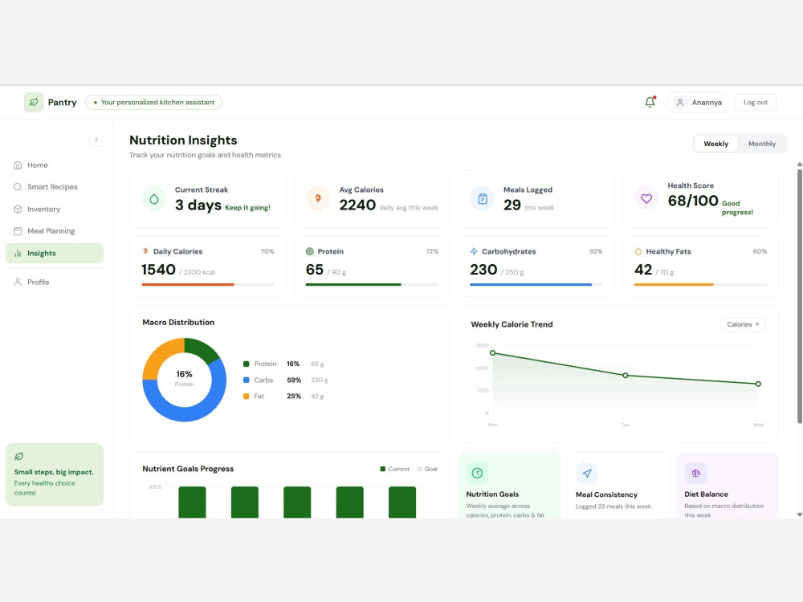The height and width of the screenshot is (602, 803).
Task: Click the Protein target icon
Action: click(x=309, y=251)
